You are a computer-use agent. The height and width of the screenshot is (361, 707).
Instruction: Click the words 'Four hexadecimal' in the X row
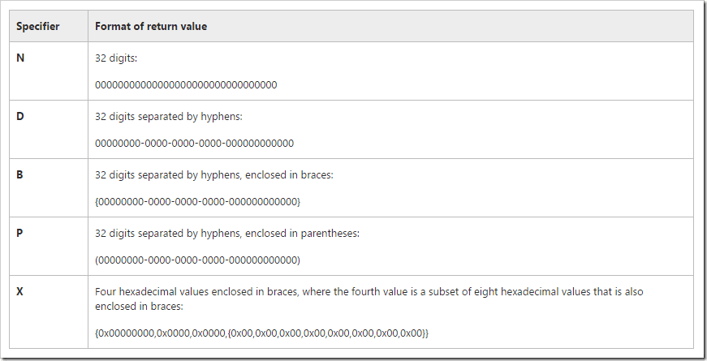pos(133,291)
